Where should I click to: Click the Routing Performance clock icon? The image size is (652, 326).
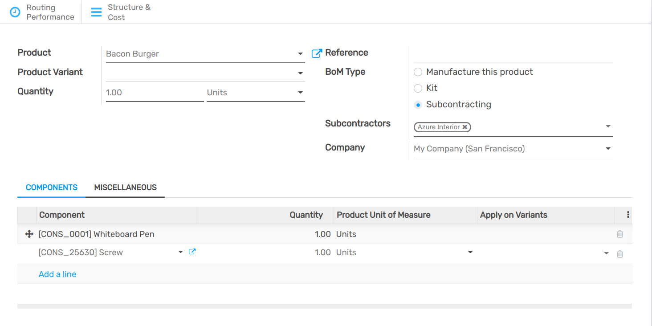tap(15, 12)
